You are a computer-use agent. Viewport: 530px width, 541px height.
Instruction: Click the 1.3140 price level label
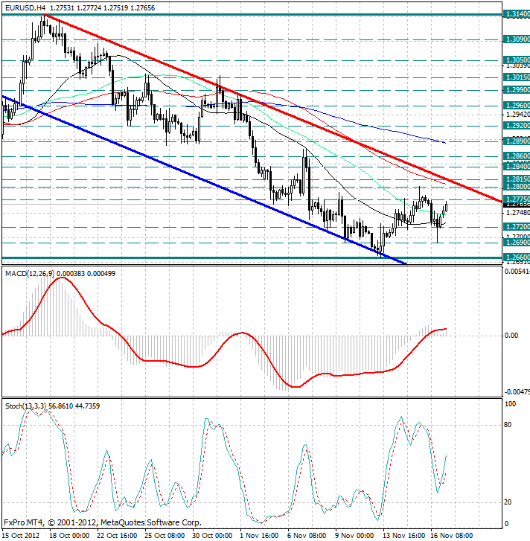517,14
